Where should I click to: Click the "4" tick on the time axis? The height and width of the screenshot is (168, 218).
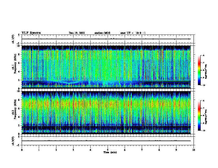coord(91,150)
